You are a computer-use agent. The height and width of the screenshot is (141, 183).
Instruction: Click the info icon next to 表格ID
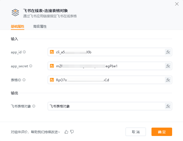24,80
